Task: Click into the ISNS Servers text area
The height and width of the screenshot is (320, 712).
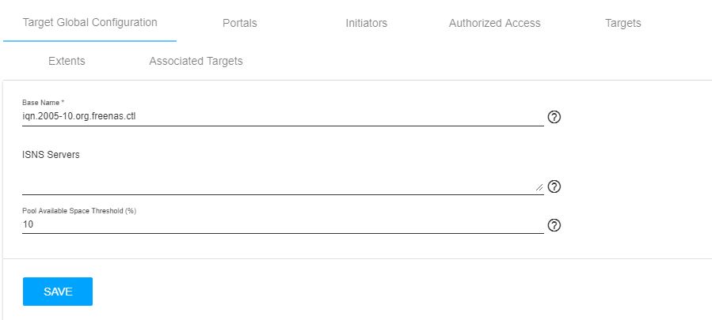Action: (x=283, y=180)
